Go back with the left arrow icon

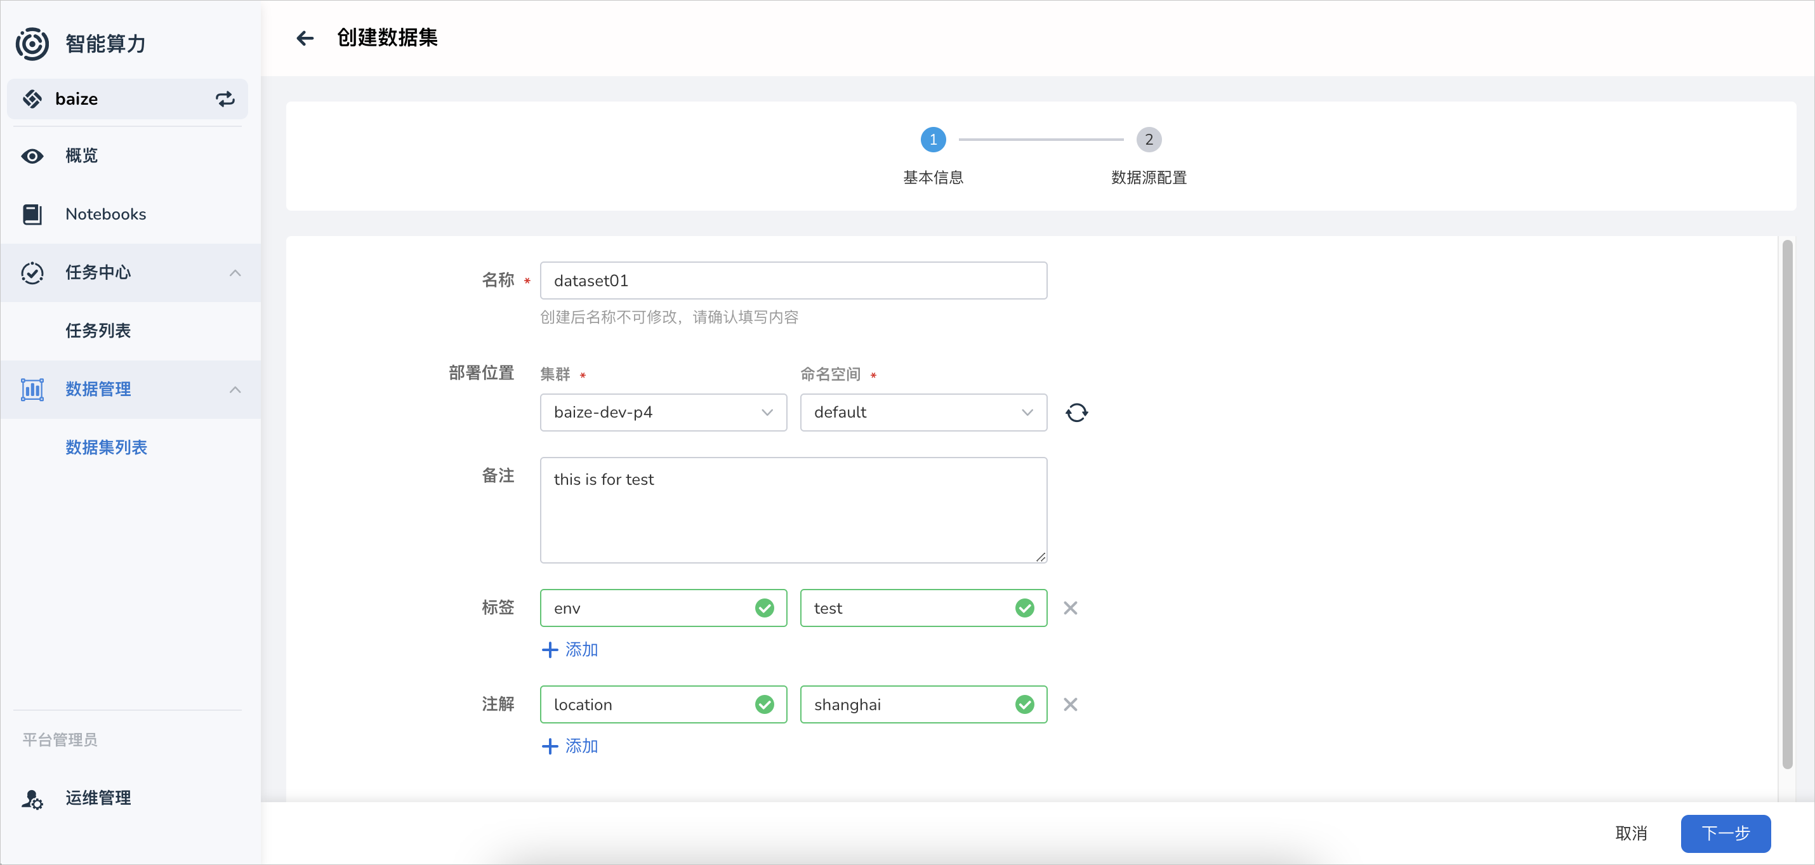[x=305, y=38]
